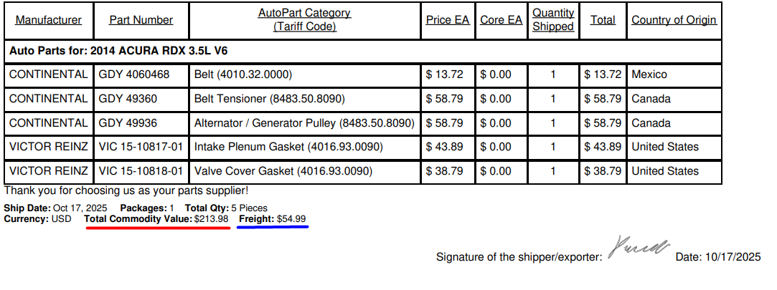This screenshot has height=290, width=777.
Task: Select the Intake Plenum Gasket price $43.89
Action: coord(444,147)
